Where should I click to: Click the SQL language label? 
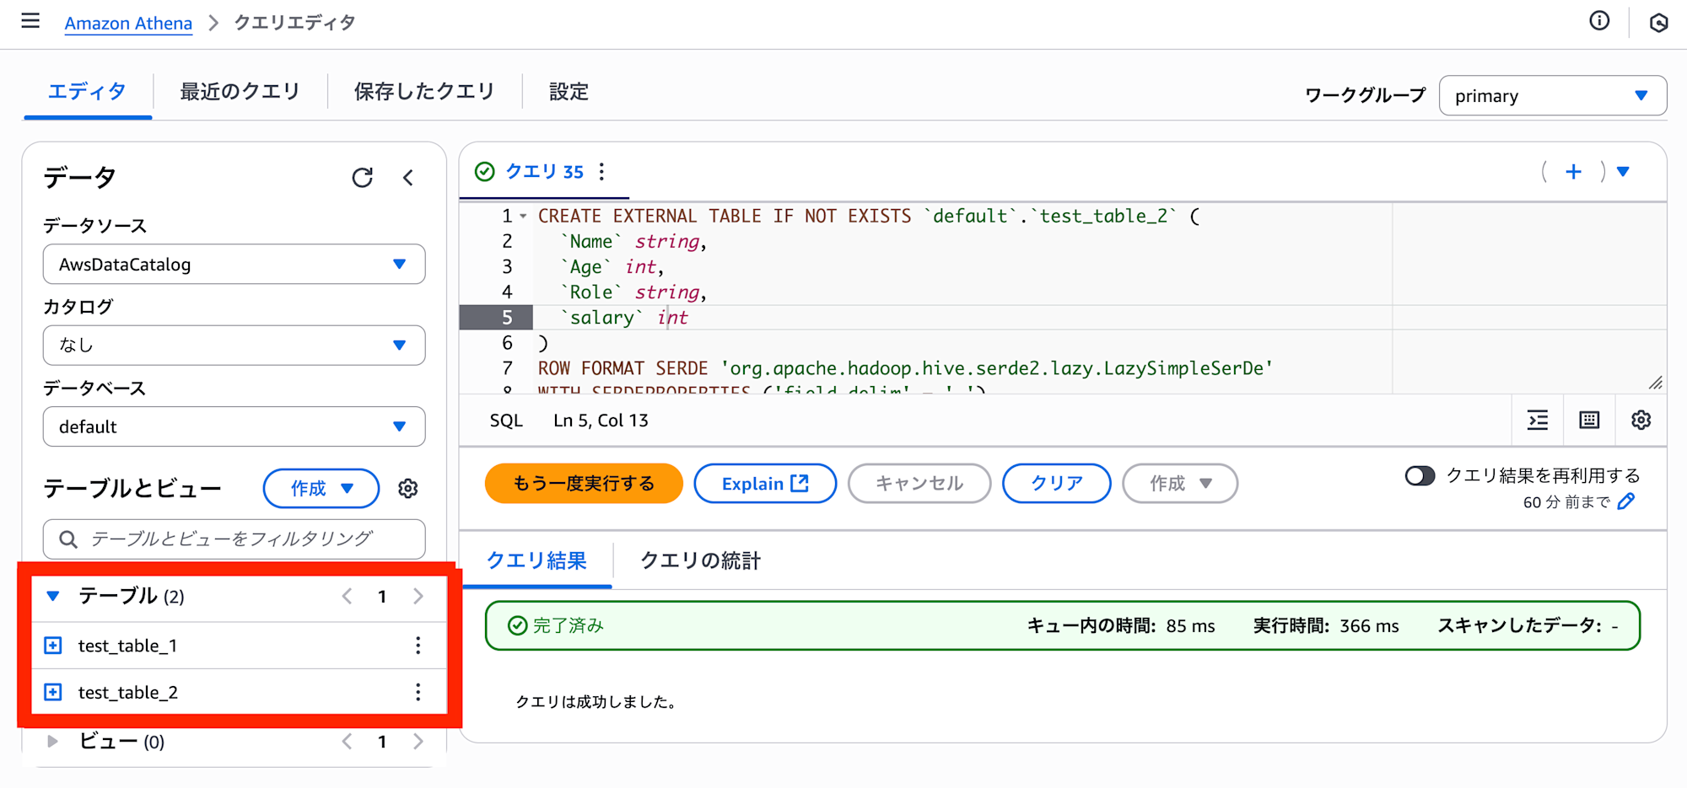[506, 421]
